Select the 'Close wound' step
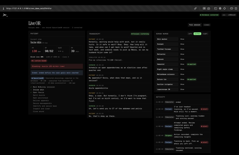The width and height of the screenshot is (239, 155). click(39, 111)
